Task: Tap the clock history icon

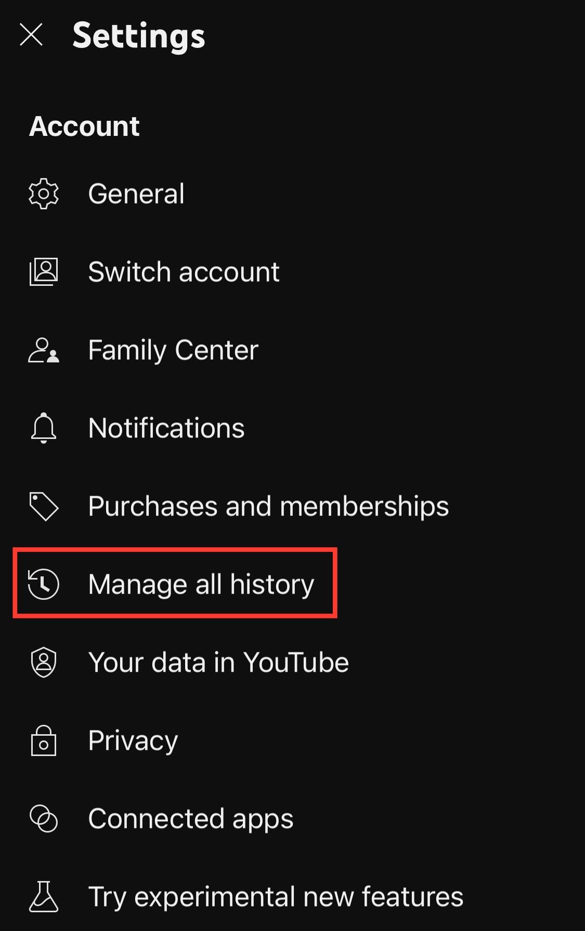Action: [44, 584]
